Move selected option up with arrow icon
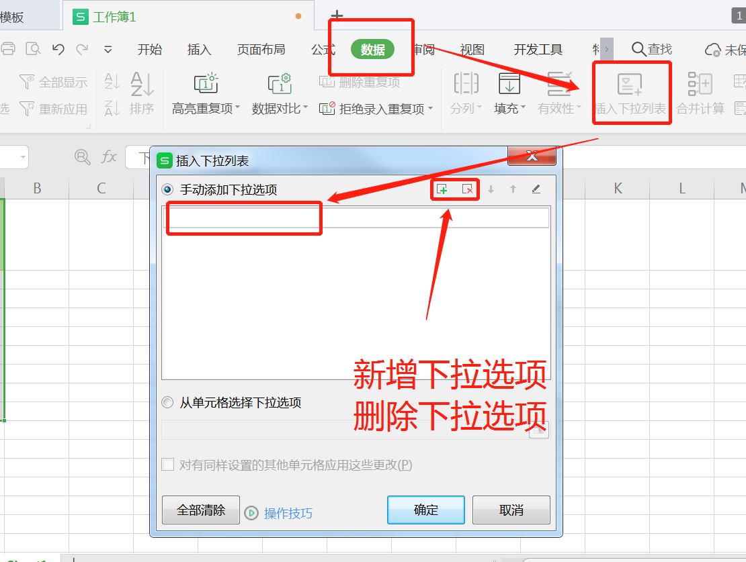The image size is (746, 562). click(x=513, y=189)
